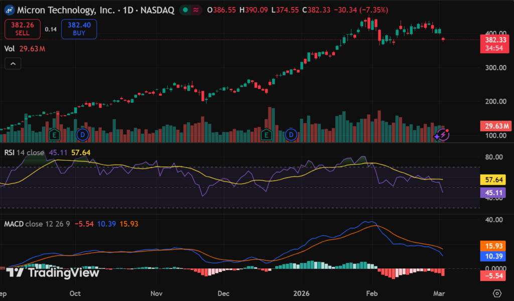Open chart settings hexagon icon at bottom right
Image resolution: width=514 pixels, height=301 pixels.
(x=497, y=293)
